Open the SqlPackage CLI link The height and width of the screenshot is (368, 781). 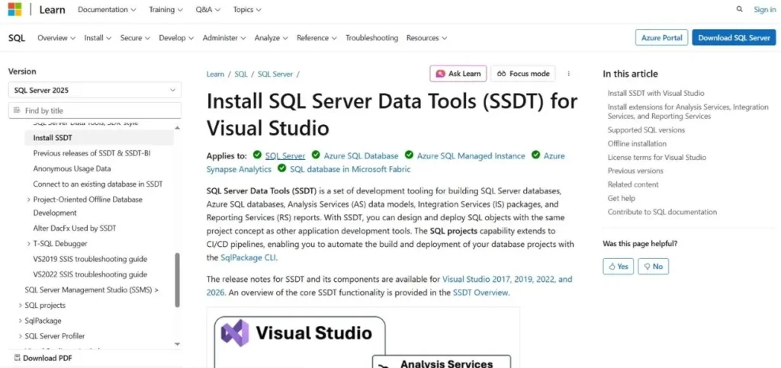point(248,258)
